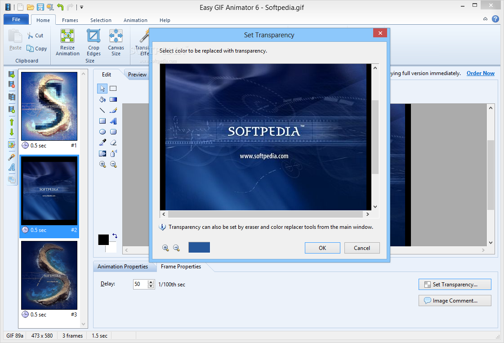The image size is (504, 343).
Task: Open the Animation Properties tab
Action: tap(123, 267)
